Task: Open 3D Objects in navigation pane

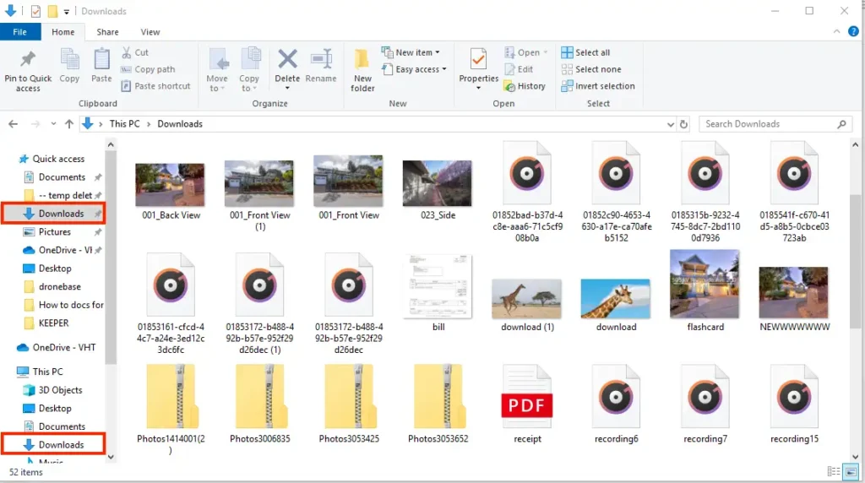Action: 52,390
